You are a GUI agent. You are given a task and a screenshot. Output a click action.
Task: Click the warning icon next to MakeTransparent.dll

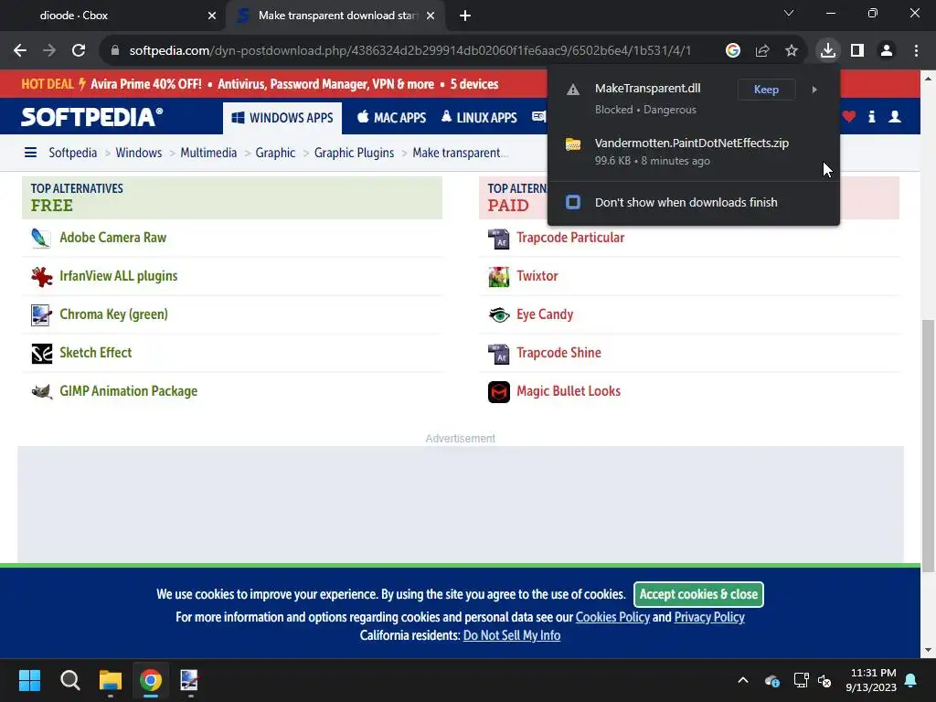coord(573,90)
